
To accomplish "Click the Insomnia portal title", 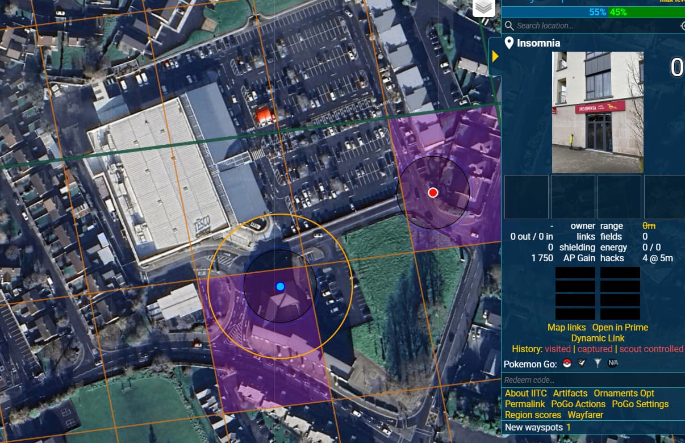I will point(538,43).
